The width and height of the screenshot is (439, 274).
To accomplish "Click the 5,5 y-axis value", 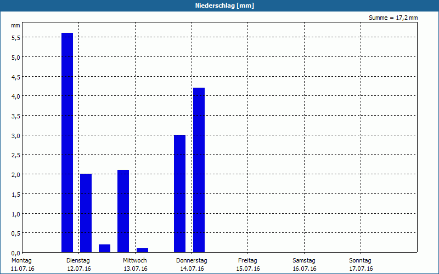I will [16, 38].
